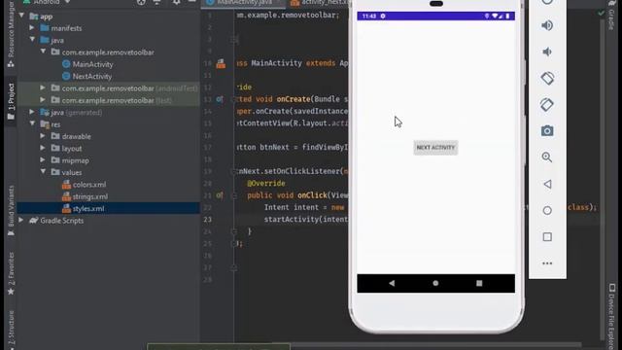Collapse com.example.removetoolbar main package
Viewport: 622px width, 350px height.
tap(43, 52)
